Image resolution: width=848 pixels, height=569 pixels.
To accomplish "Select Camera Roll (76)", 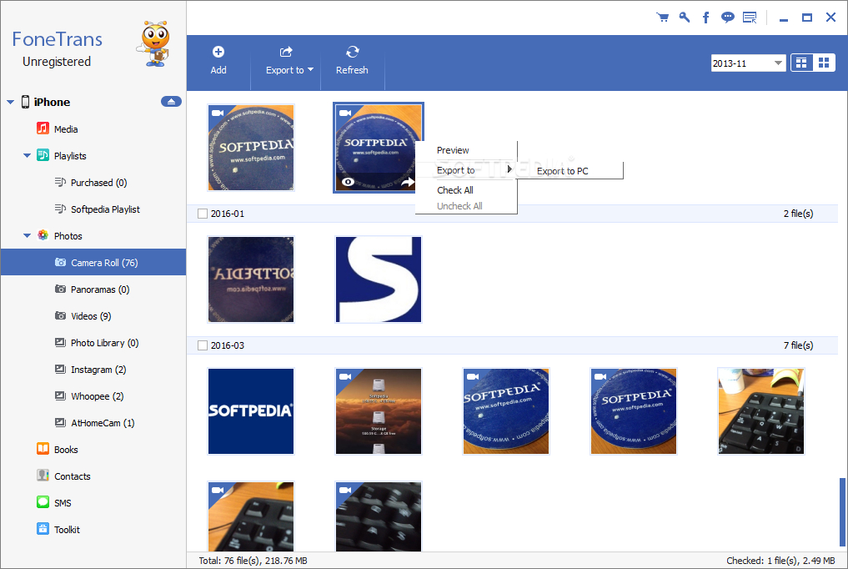I will [x=93, y=262].
